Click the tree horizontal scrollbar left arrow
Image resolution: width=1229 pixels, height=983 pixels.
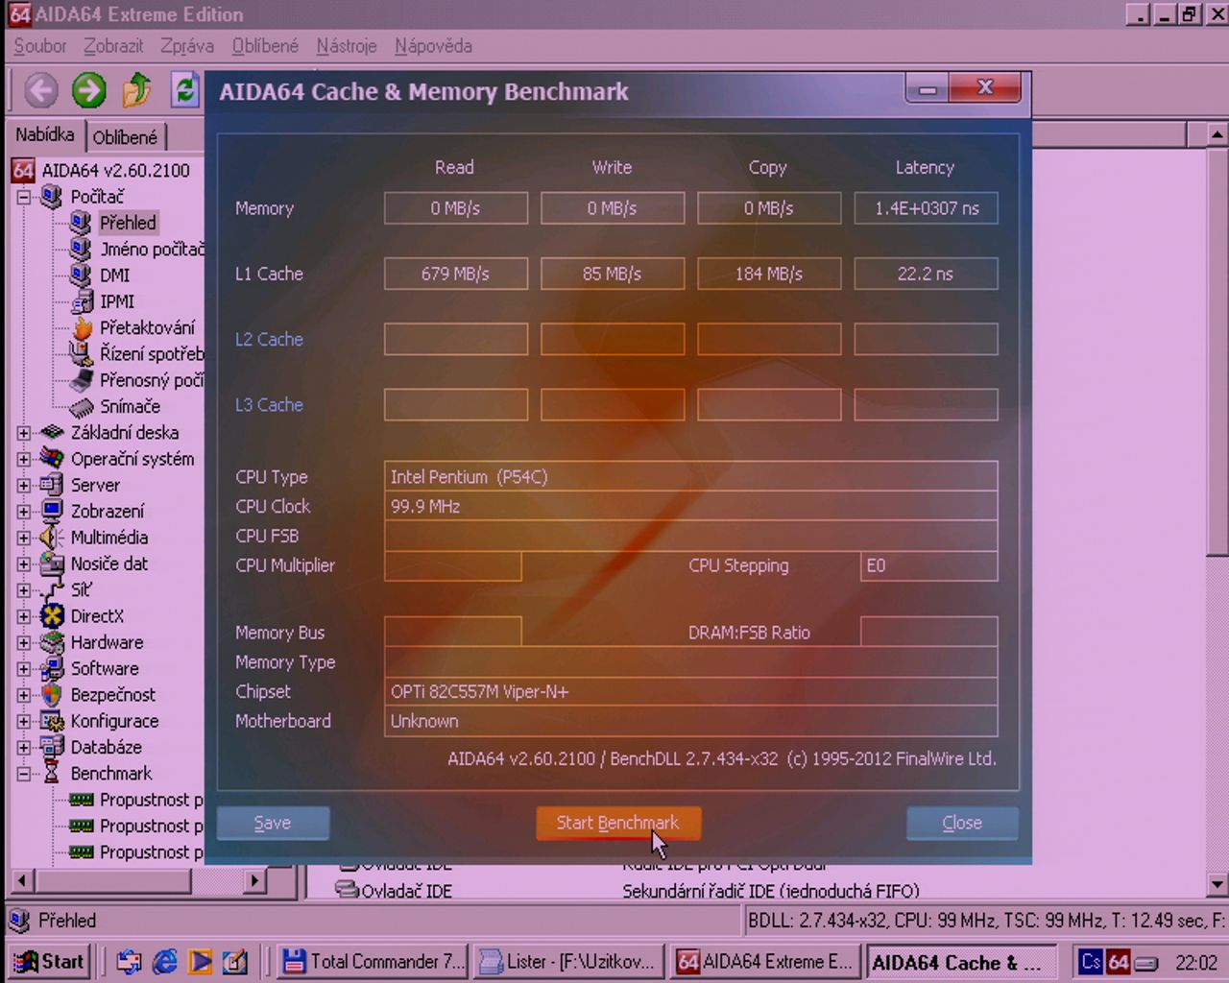[x=21, y=880]
